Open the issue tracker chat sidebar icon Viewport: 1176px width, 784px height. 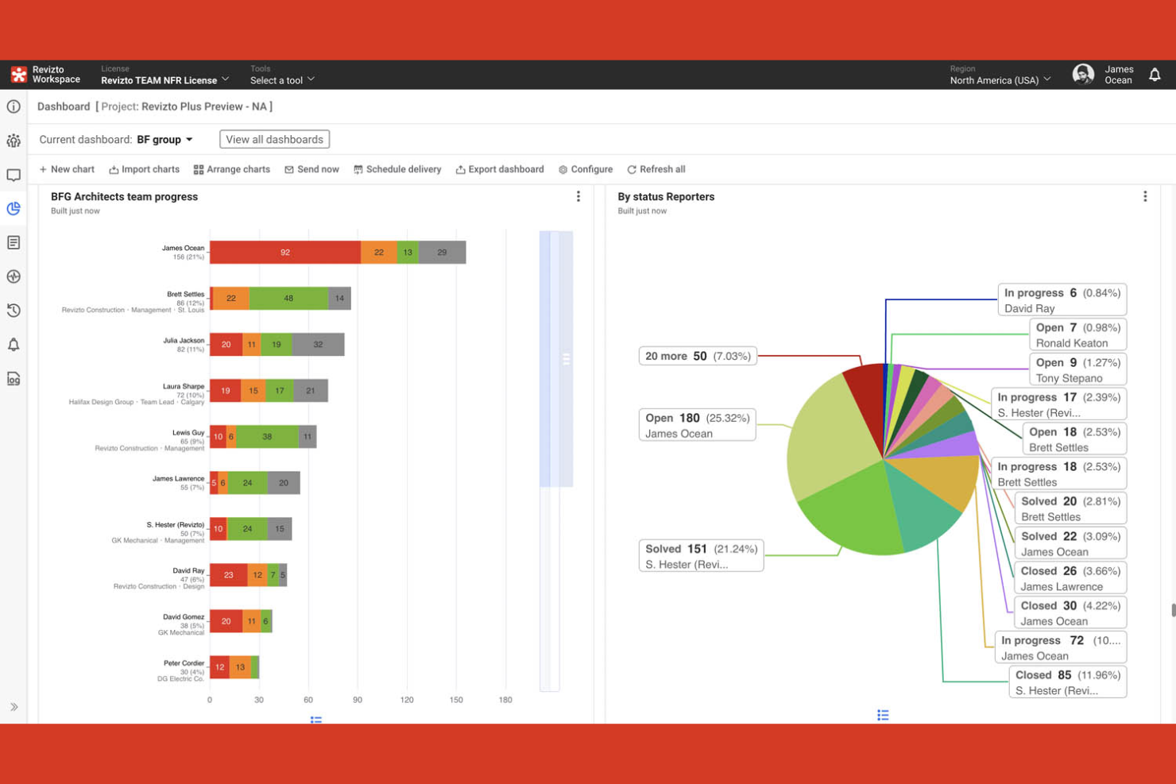pos(14,175)
